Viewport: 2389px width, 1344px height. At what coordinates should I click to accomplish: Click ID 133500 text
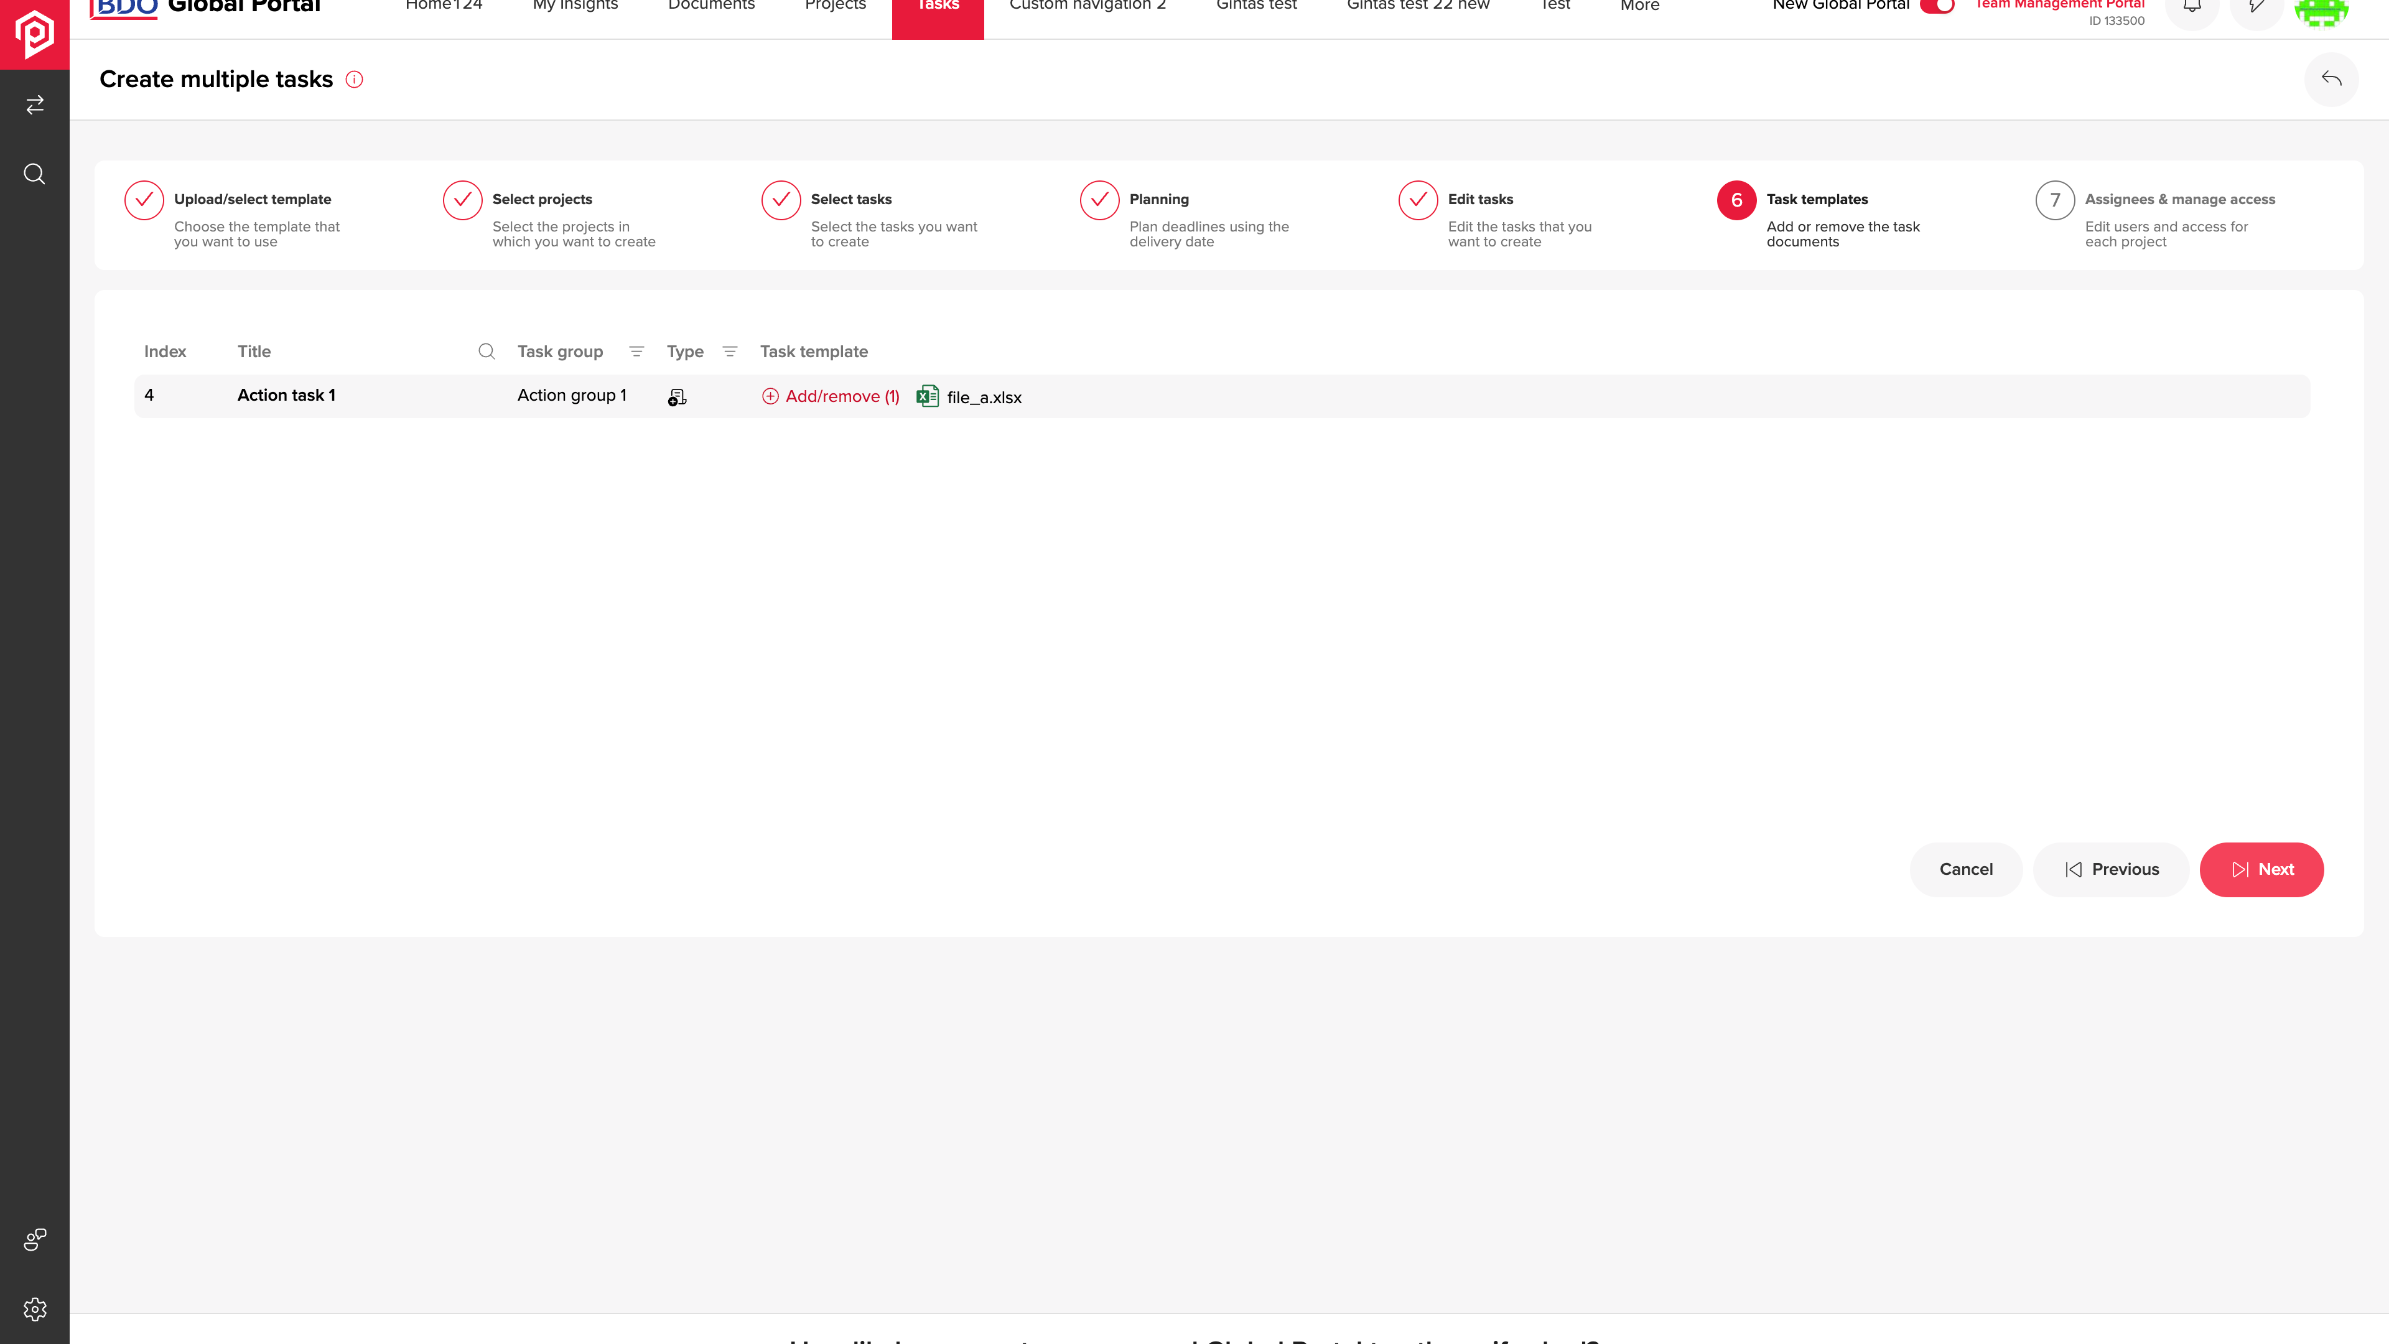pos(2117,21)
